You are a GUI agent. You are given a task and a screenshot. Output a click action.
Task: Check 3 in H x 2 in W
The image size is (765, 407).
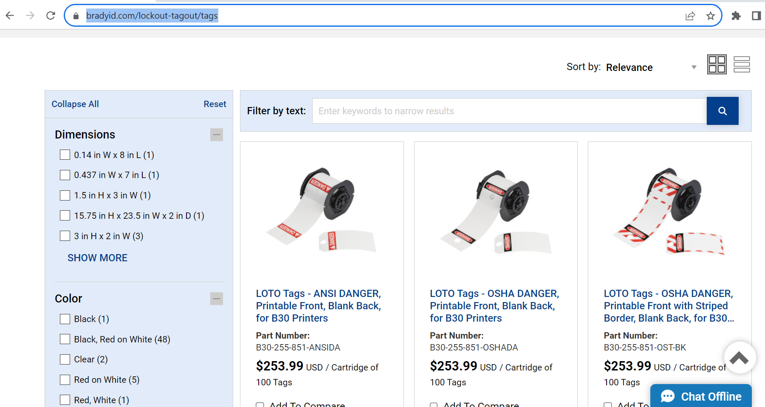click(x=65, y=236)
